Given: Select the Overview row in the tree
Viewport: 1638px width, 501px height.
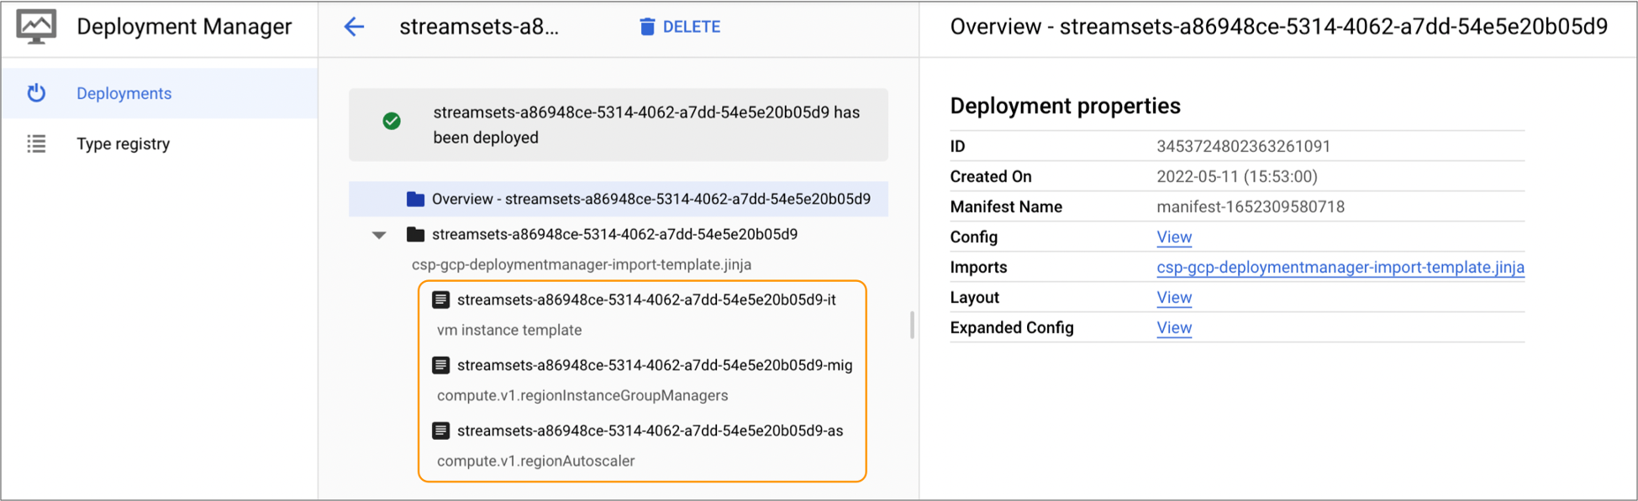Looking at the screenshot, I should [619, 199].
